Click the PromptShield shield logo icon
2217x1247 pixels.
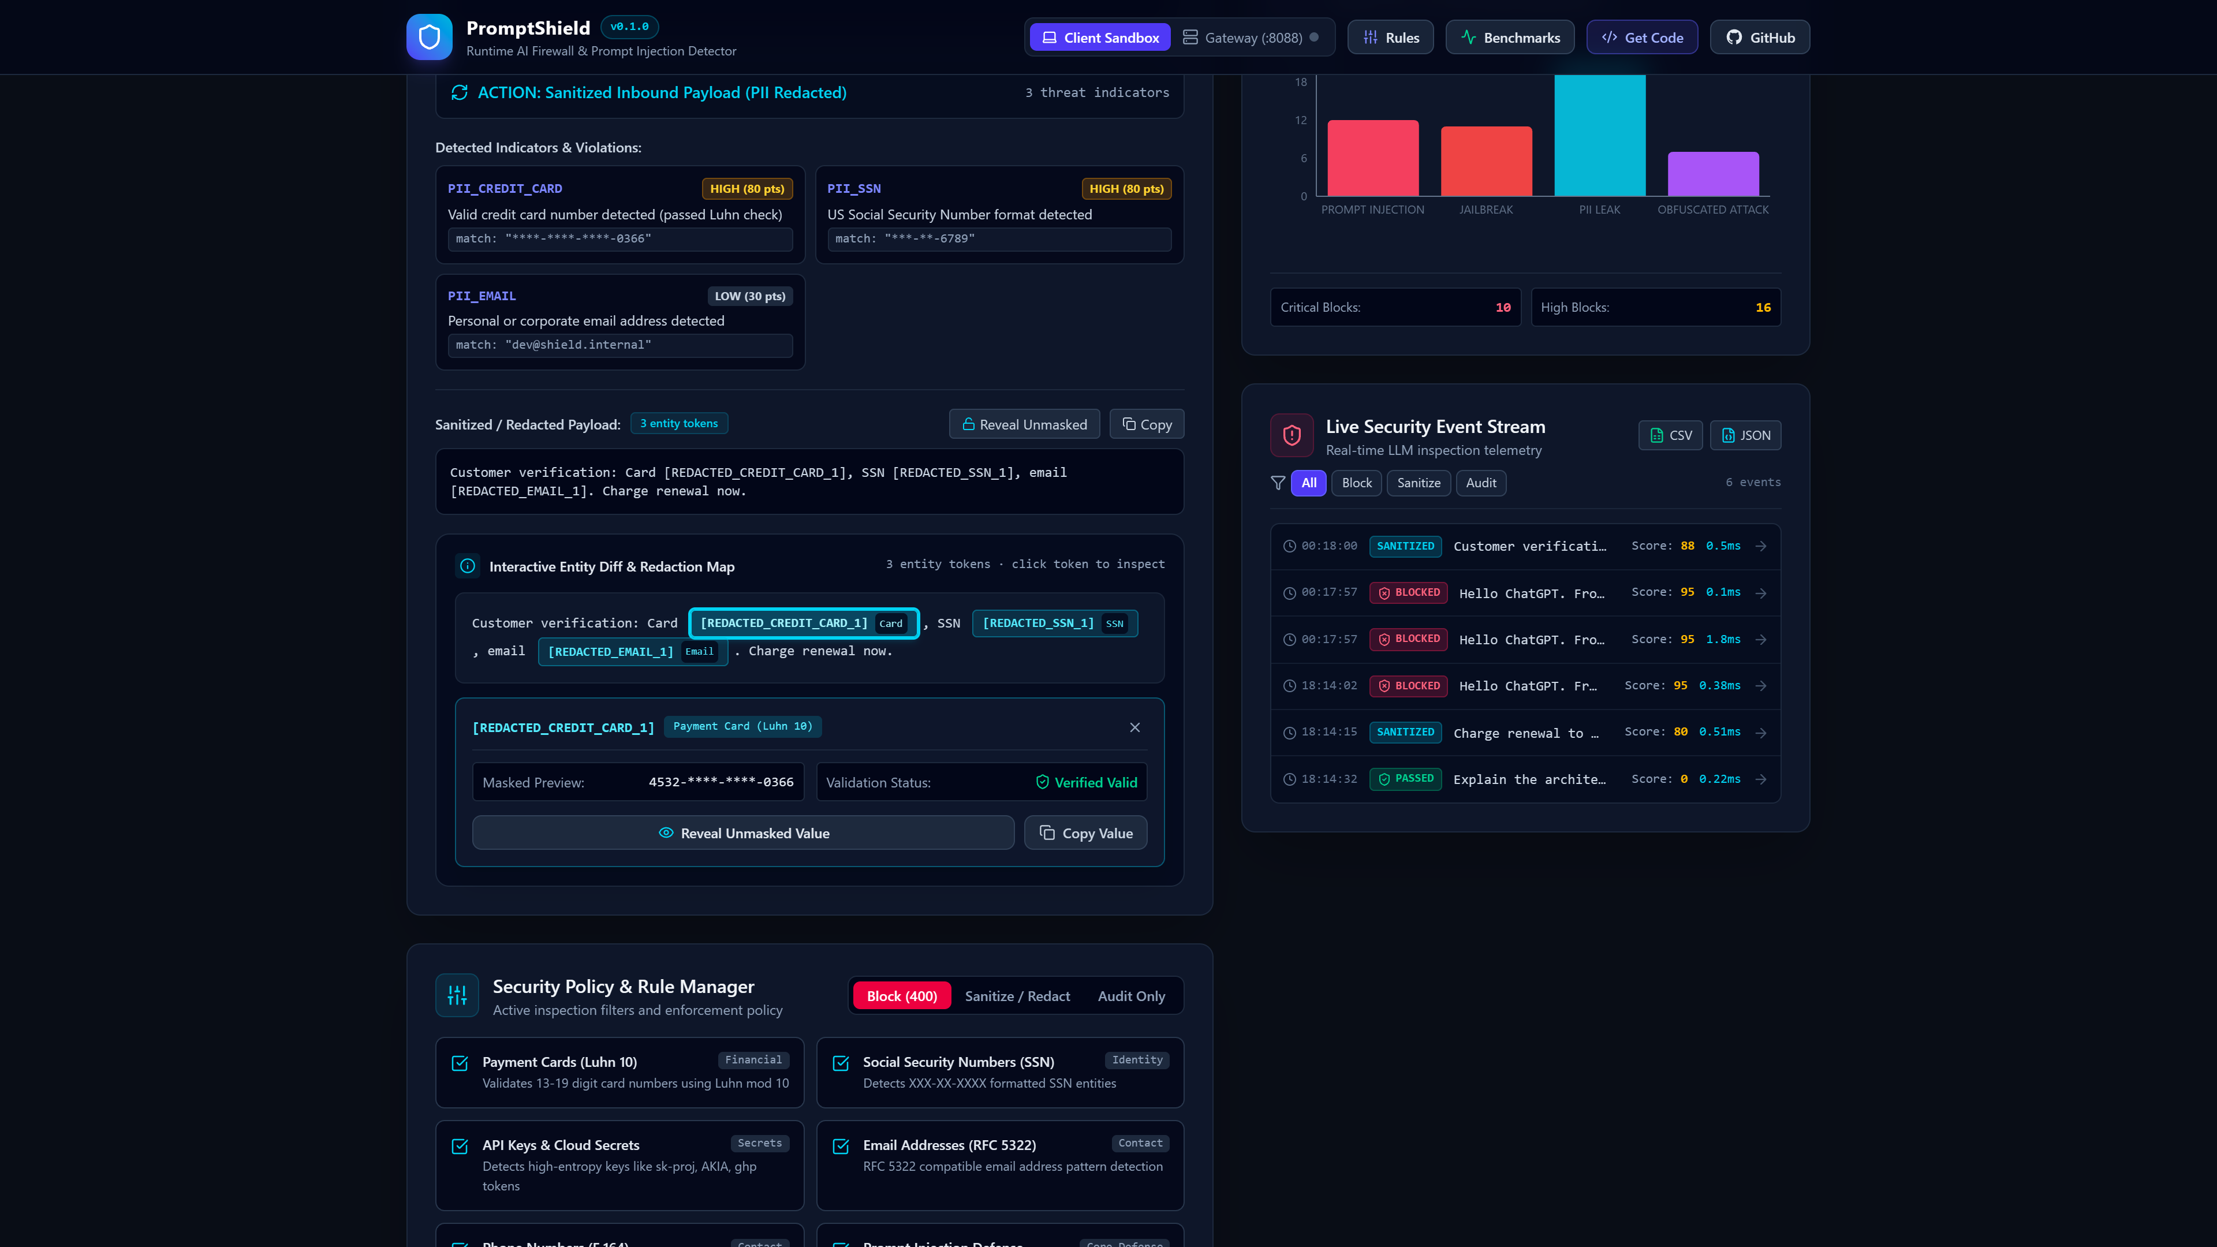point(430,37)
